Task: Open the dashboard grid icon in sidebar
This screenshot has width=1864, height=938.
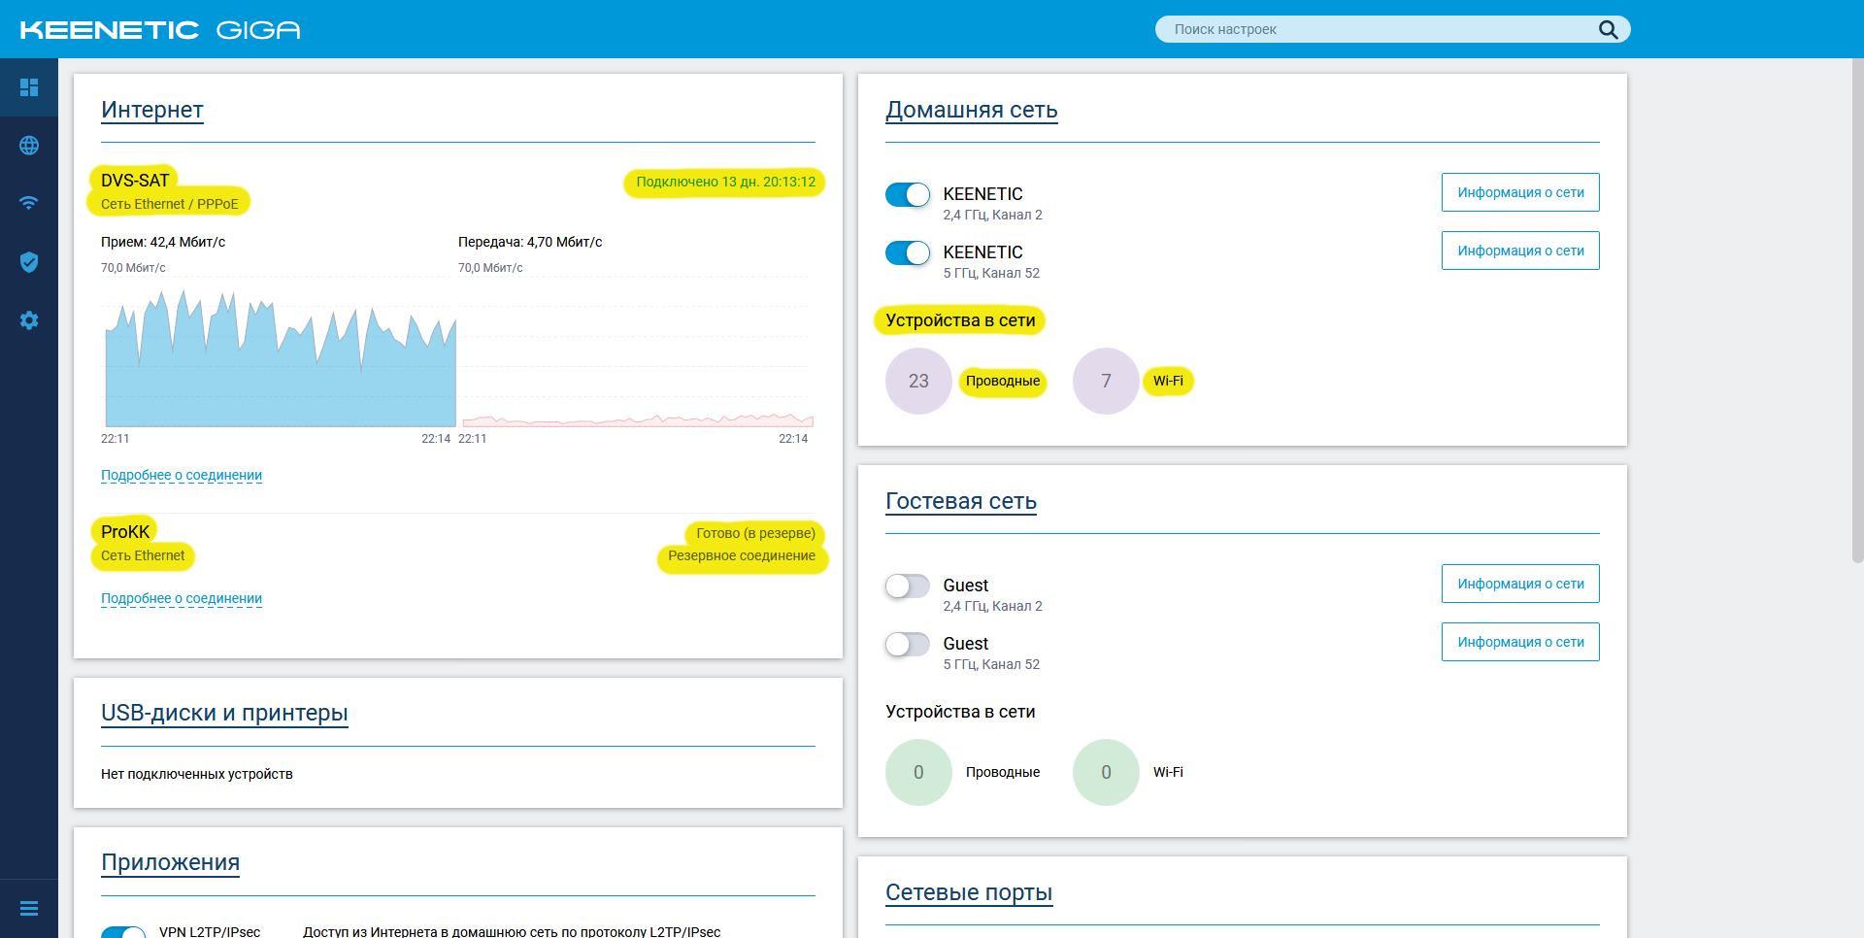Action: point(29,87)
